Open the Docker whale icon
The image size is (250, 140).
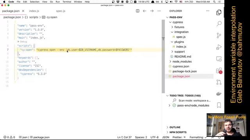(219, 94)
